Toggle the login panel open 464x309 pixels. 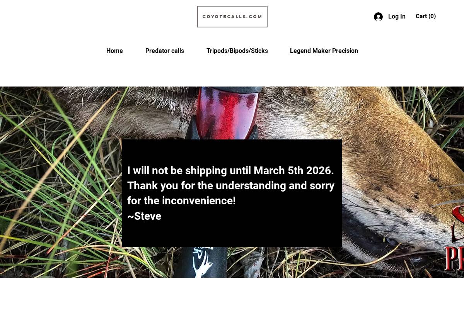pyautogui.click(x=390, y=17)
